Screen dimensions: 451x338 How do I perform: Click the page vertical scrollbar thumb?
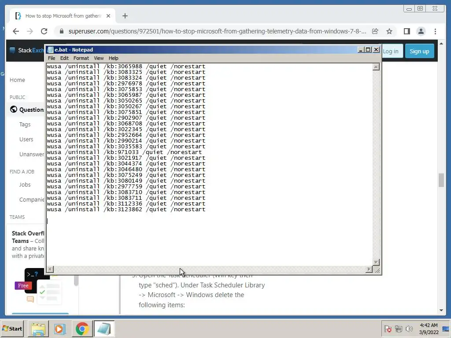tap(441, 180)
